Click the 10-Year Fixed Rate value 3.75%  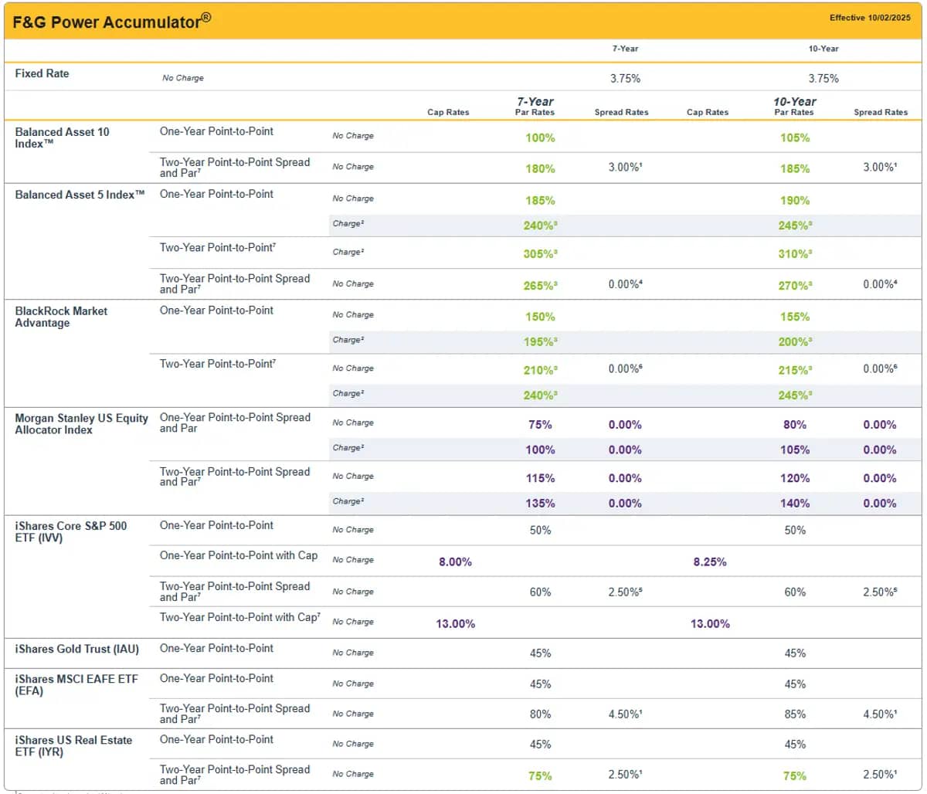click(x=823, y=78)
